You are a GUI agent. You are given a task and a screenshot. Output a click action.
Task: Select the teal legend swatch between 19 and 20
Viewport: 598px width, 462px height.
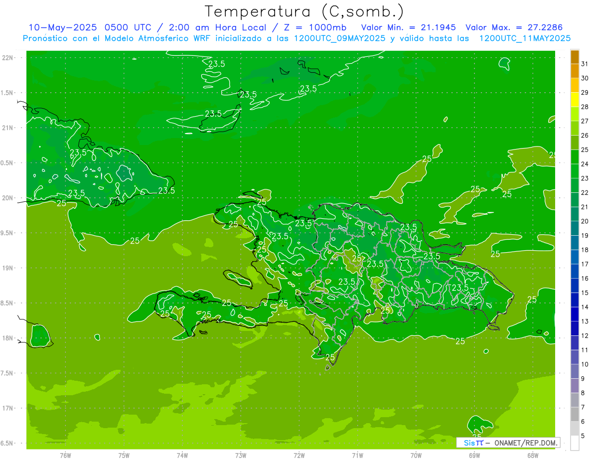click(x=575, y=228)
